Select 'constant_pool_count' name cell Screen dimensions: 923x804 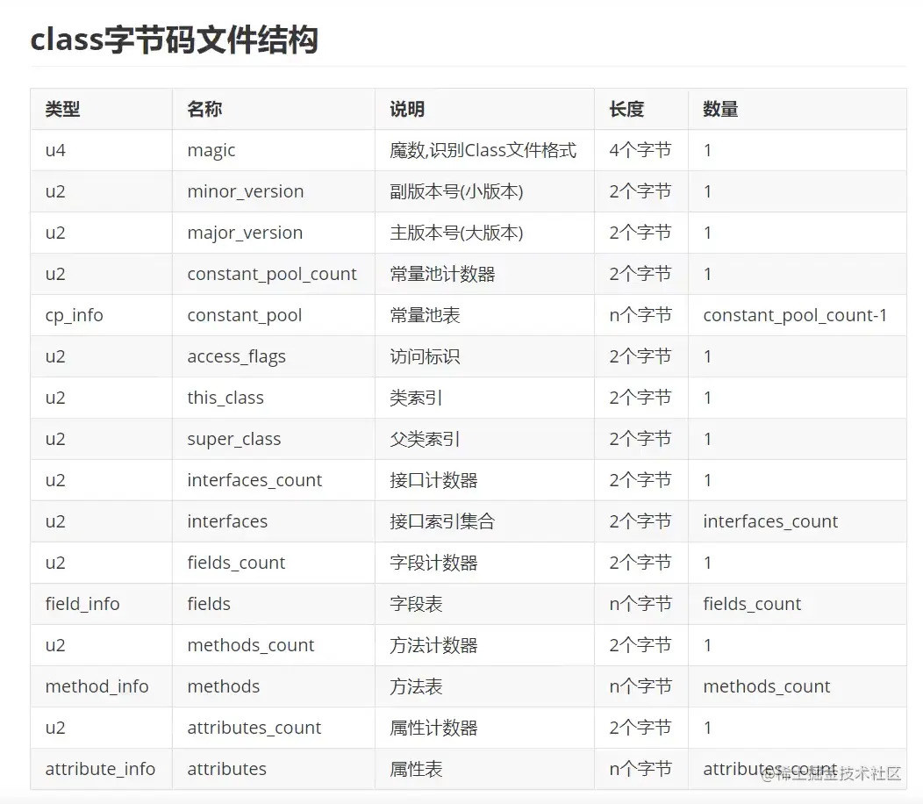(272, 275)
